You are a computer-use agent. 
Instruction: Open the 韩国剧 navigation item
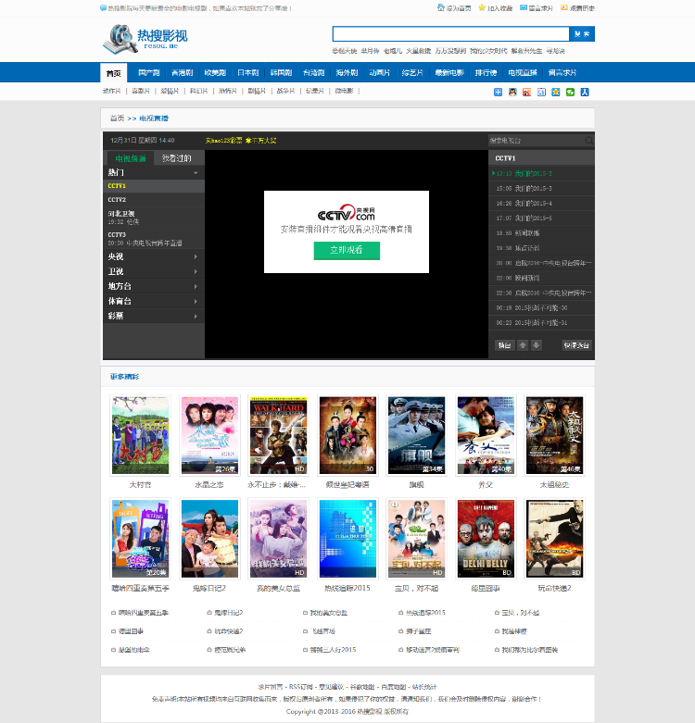click(x=281, y=73)
